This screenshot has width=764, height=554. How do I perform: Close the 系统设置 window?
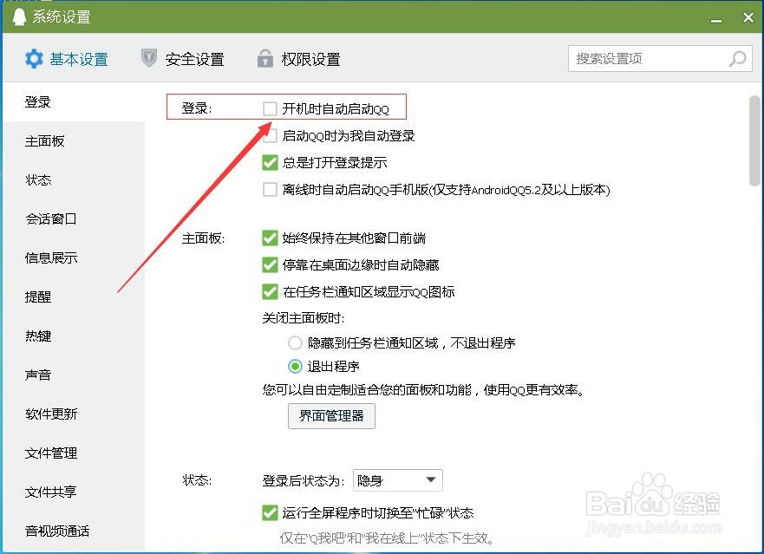pos(748,17)
